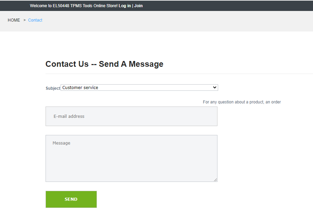The image size is (313, 211).
Task: Click the Message box resize handle
Action: coord(215,180)
